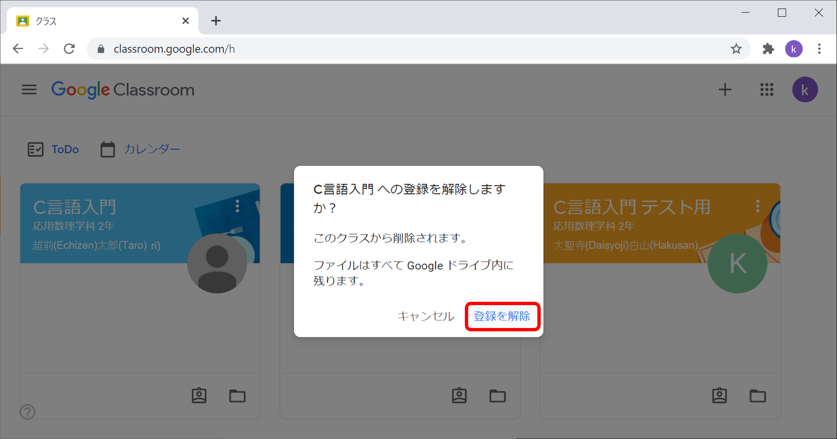Open the Chrome extensions puzzle icon
The image size is (837, 439).
coord(768,49)
